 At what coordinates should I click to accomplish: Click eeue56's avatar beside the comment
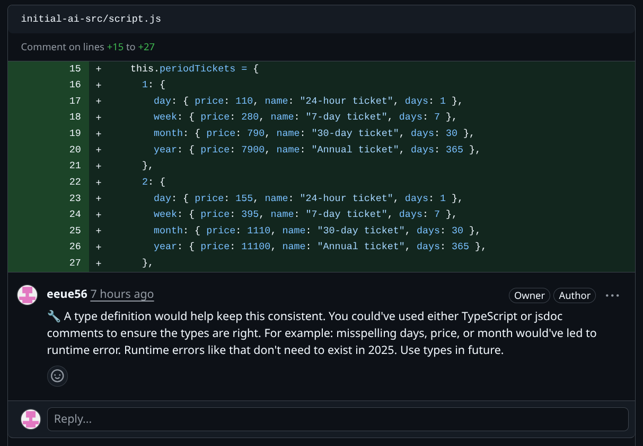(x=28, y=295)
